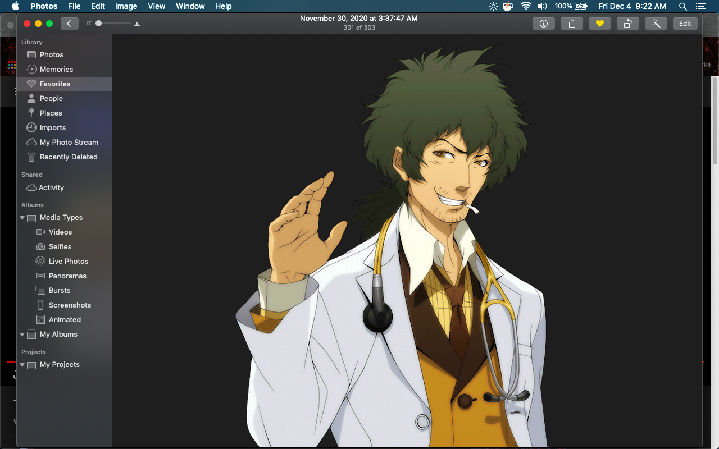Viewport: 719px width, 449px height.
Task: Collapse the Media Types disclosure triangle
Action: tap(22, 218)
